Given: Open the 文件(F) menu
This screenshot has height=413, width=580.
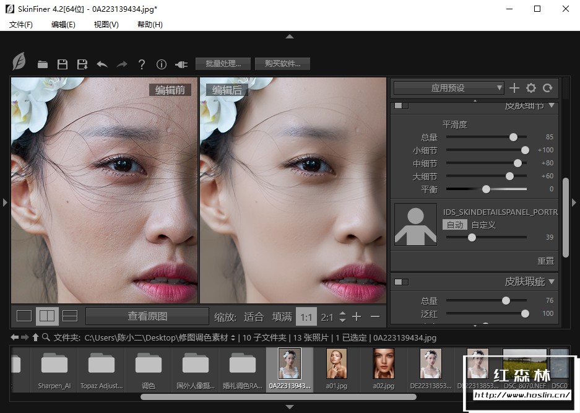Looking at the screenshot, I should [21, 24].
